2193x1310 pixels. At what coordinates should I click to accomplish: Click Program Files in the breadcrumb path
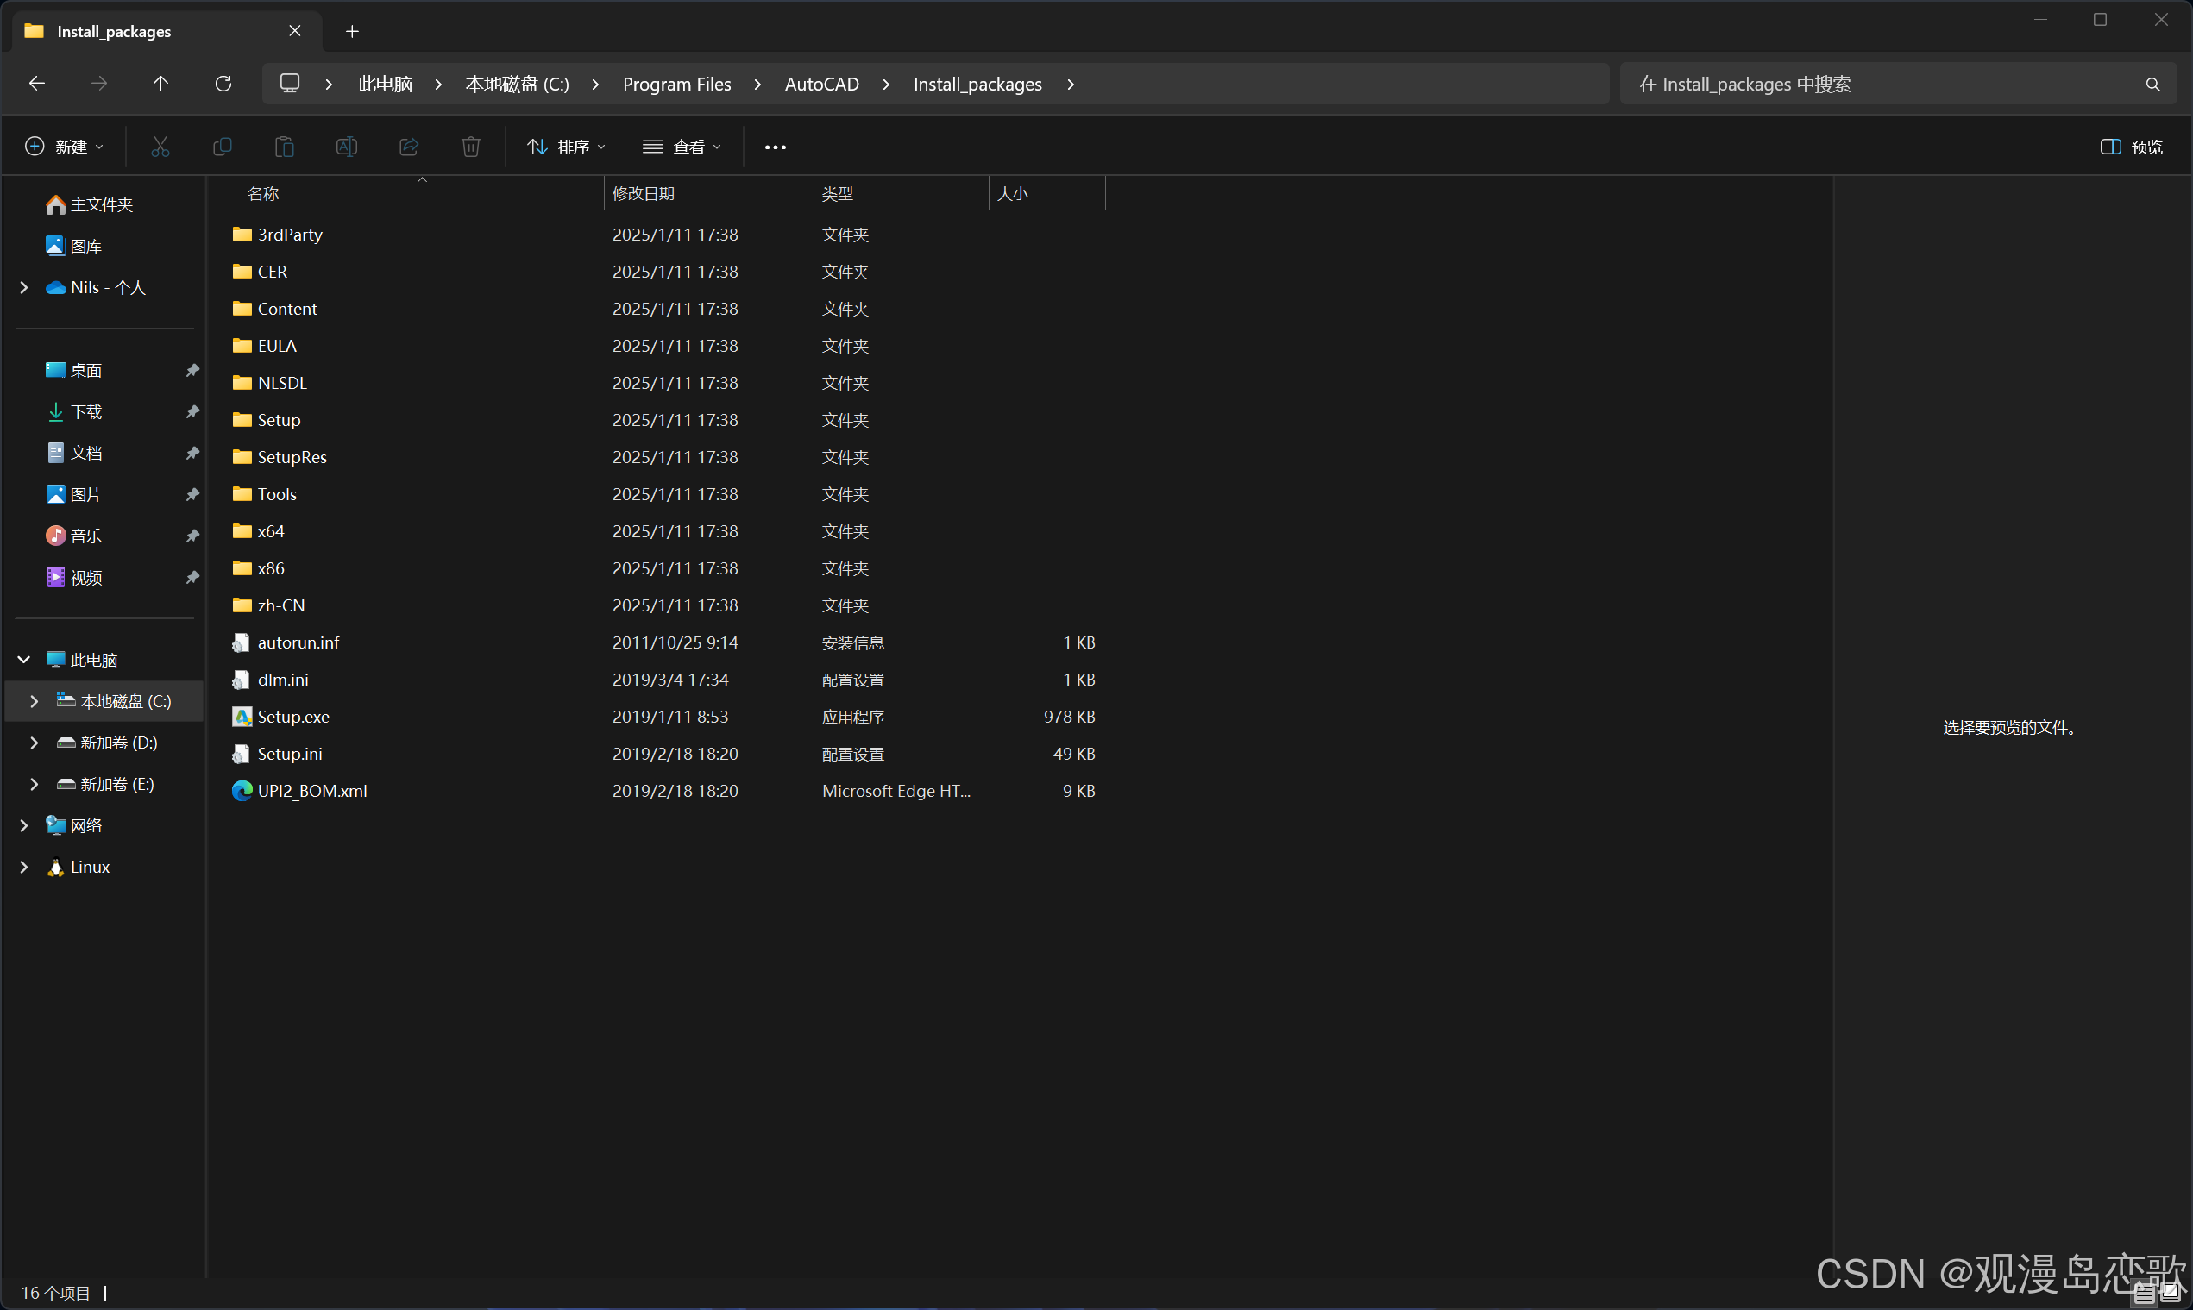pyautogui.click(x=676, y=84)
